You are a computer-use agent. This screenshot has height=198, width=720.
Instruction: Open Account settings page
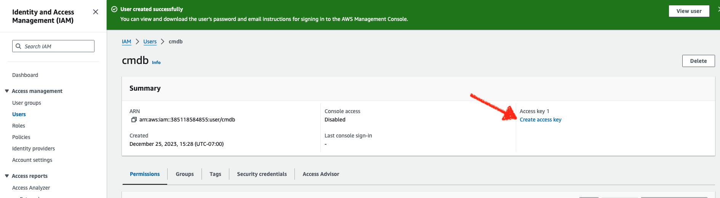[32, 160]
